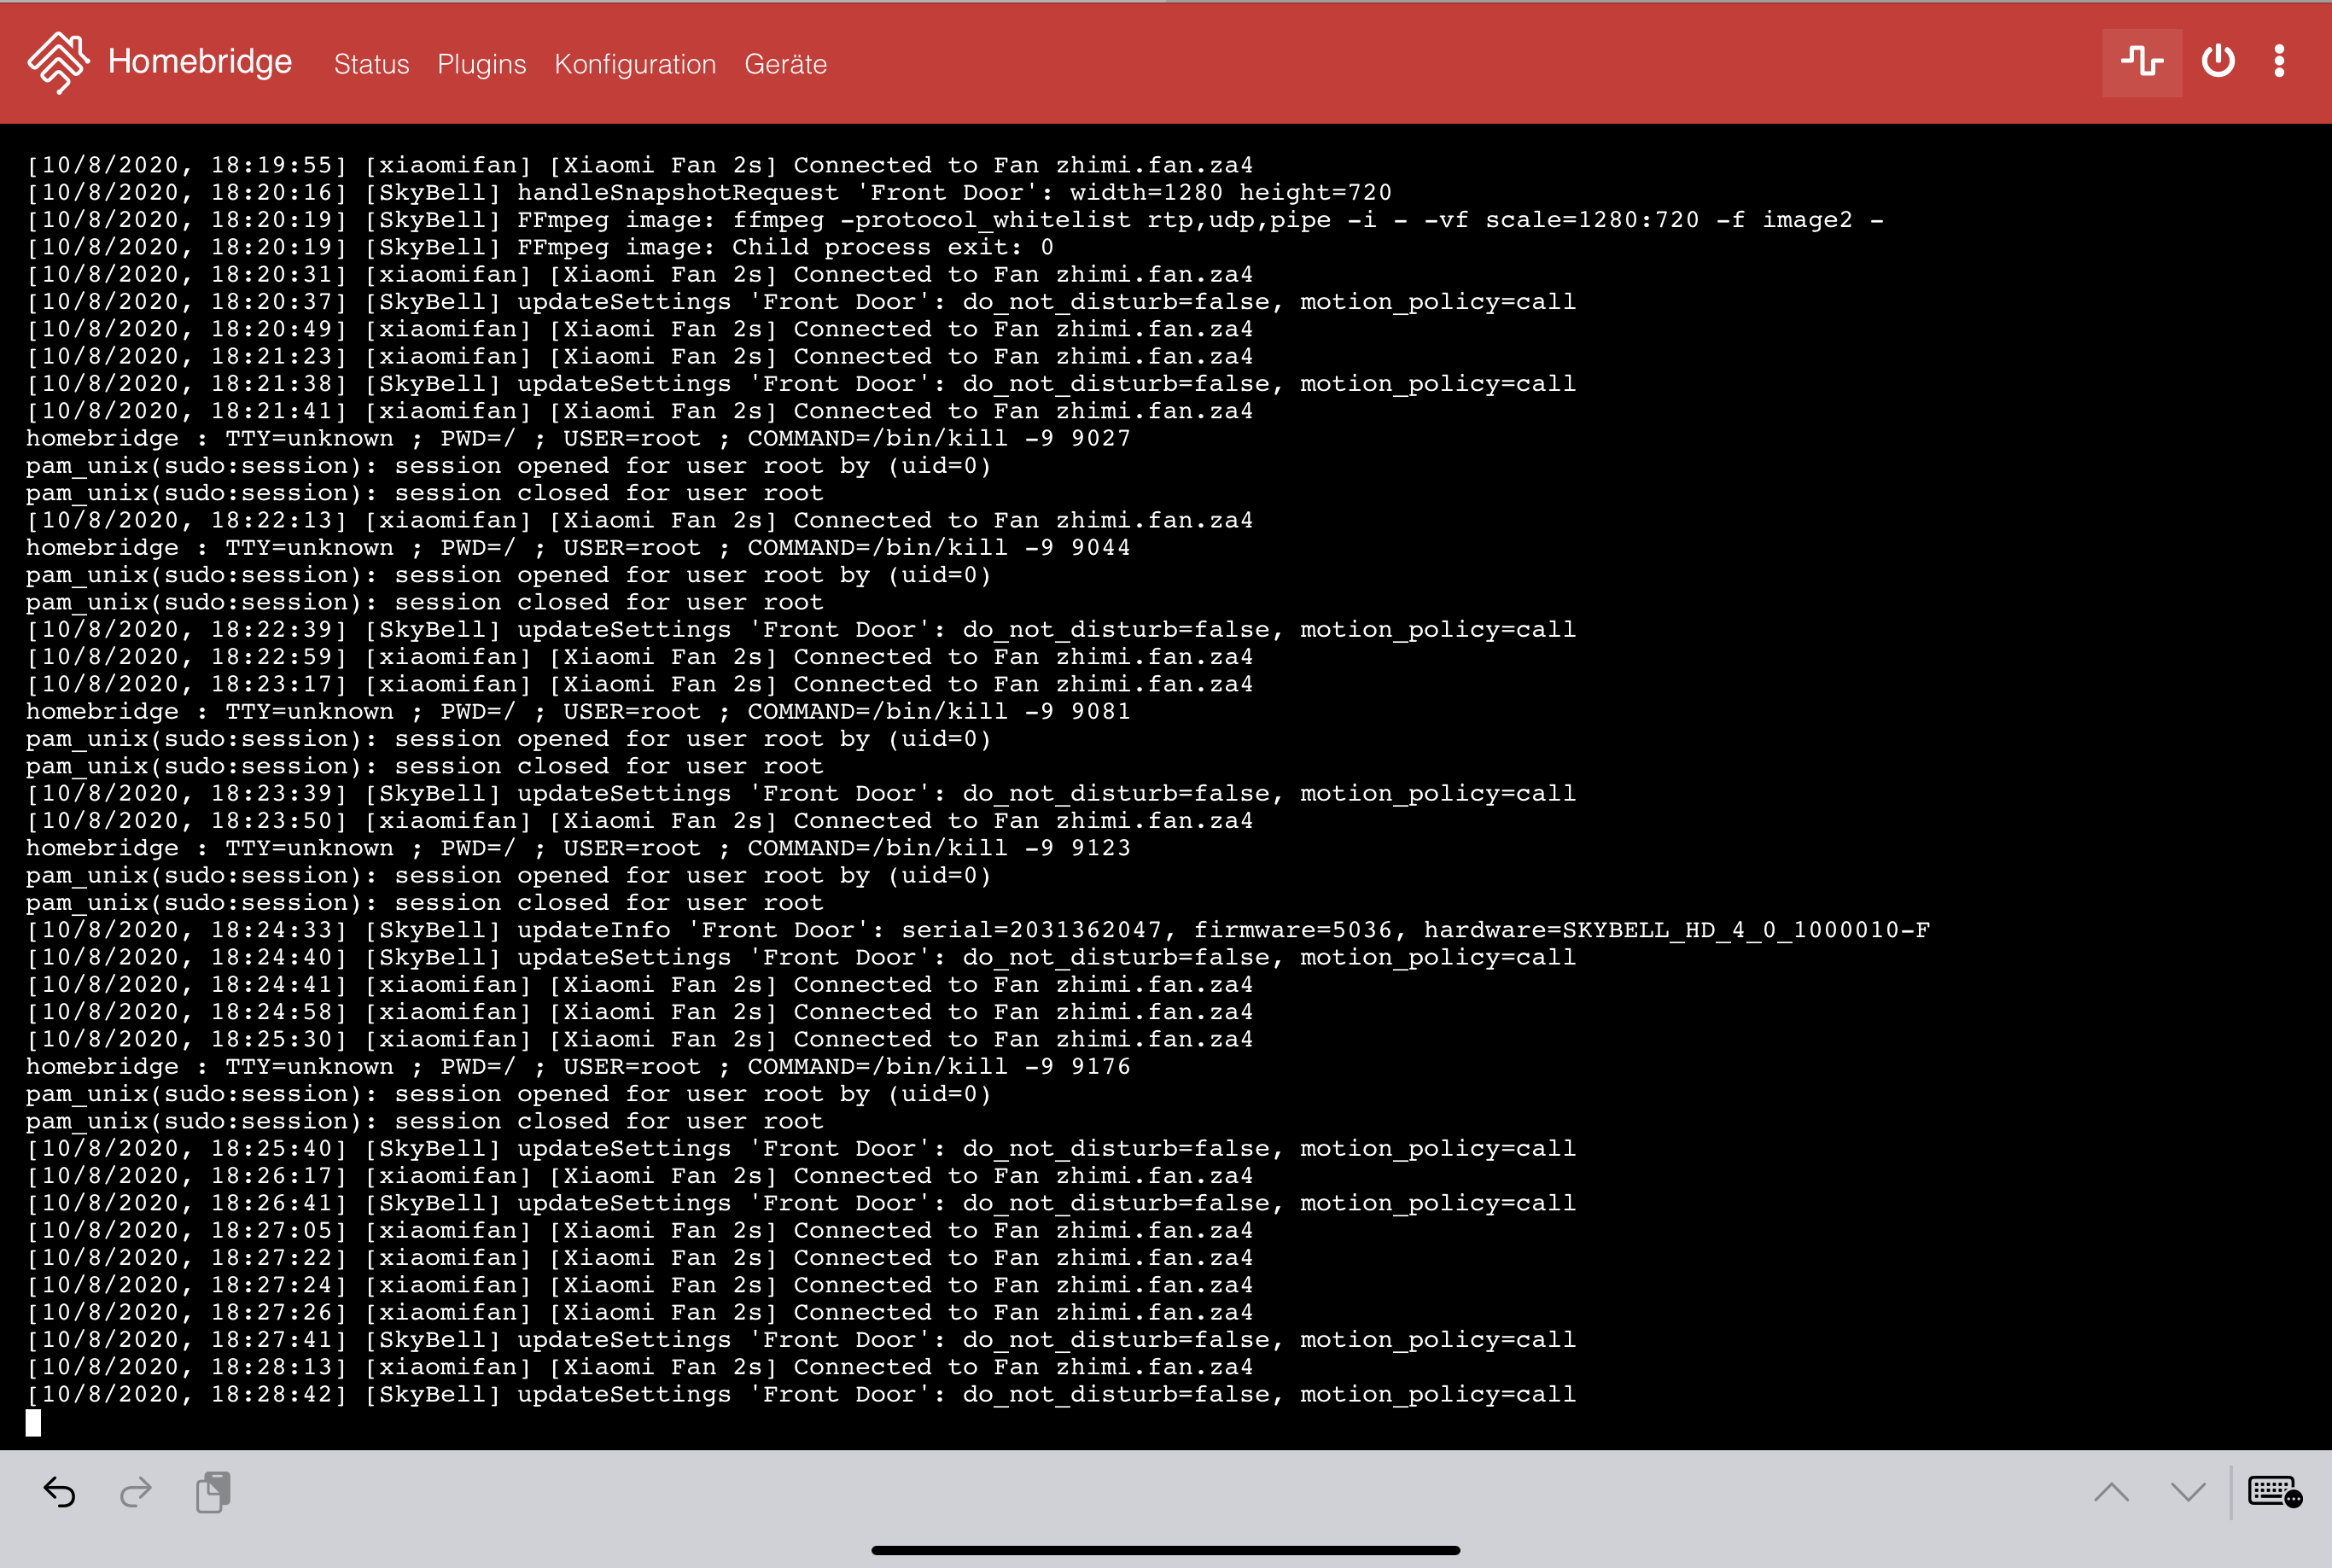Click the Homebridge logo icon
This screenshot has height=1568, width=2332.
click(x=58, y=62)
